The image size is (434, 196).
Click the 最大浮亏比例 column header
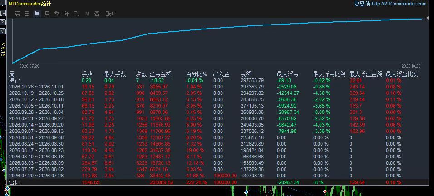(330, 74)
